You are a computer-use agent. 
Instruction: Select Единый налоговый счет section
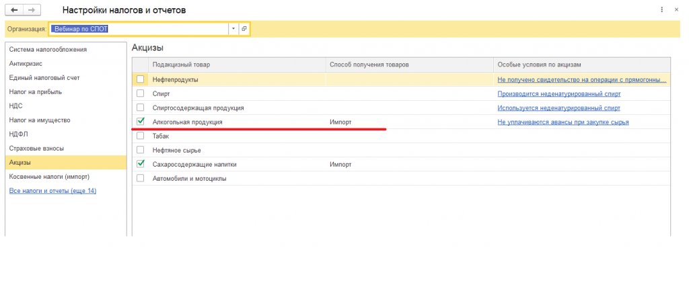[x=66, y=78]
